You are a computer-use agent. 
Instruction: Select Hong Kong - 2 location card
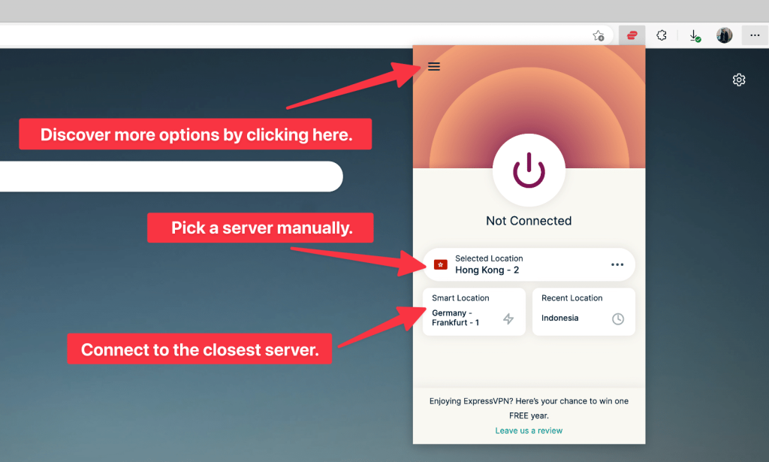pos(529,264)
